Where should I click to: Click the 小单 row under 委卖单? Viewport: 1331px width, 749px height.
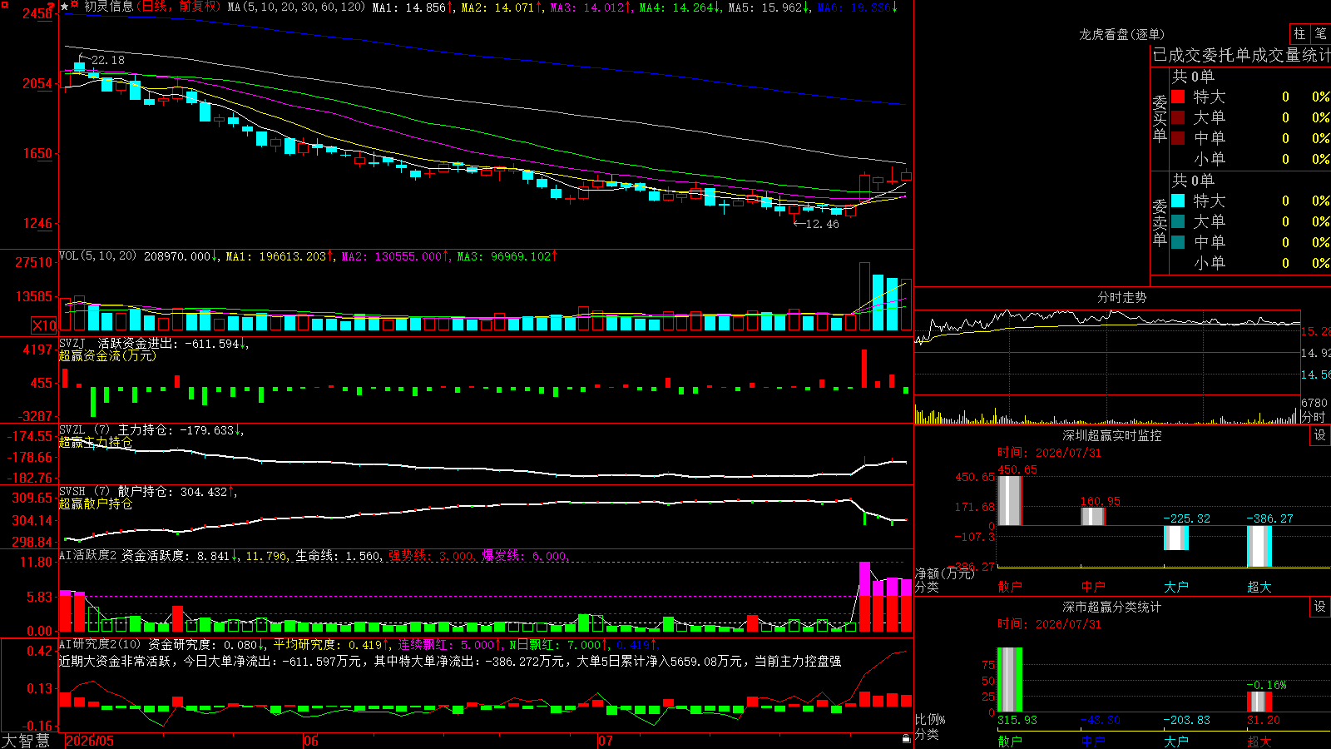(x=1249, y=263)
